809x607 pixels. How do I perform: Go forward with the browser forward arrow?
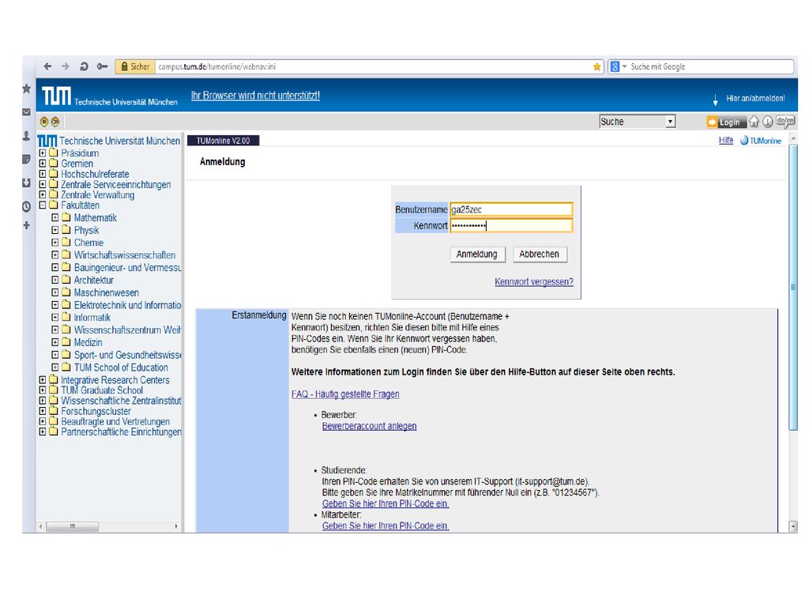click(x=66, y=66)
